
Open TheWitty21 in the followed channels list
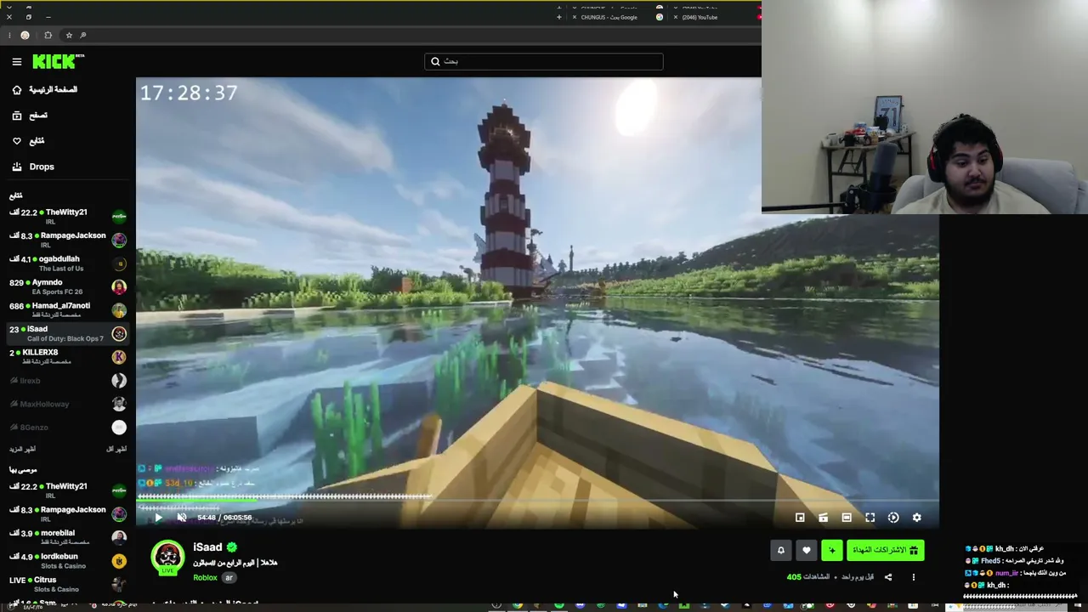66,216
